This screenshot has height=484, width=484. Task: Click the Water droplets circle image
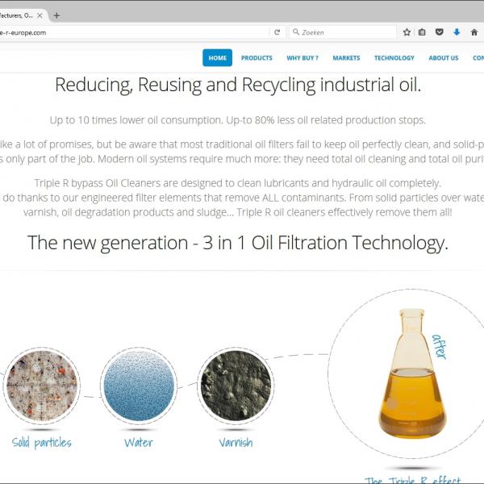coord(139,386)
